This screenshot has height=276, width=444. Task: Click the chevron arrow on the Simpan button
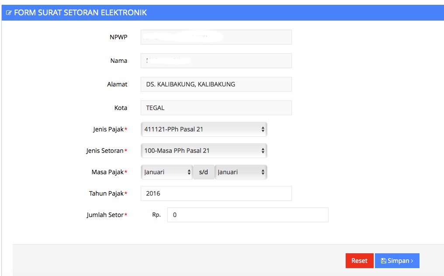[x=412, y=261]
